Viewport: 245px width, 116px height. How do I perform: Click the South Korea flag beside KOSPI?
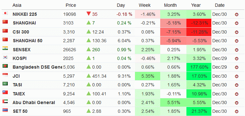5,57
